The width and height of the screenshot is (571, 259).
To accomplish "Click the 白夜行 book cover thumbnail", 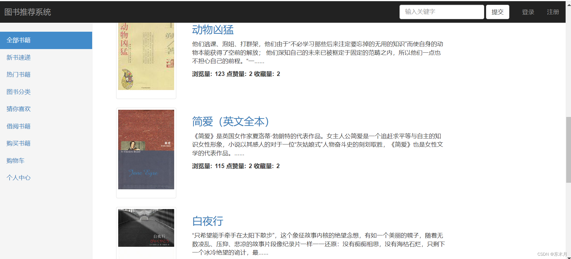I will (146, 228).
